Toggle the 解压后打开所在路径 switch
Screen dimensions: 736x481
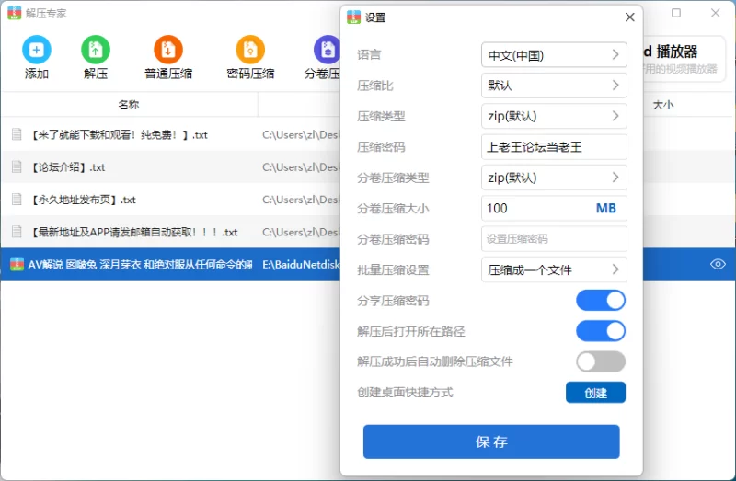click(601, 331)
